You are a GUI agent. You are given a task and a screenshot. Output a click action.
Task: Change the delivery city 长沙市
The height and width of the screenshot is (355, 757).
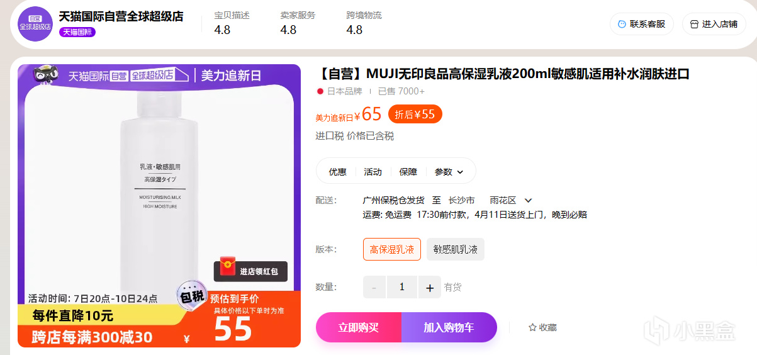click(461, 200)
